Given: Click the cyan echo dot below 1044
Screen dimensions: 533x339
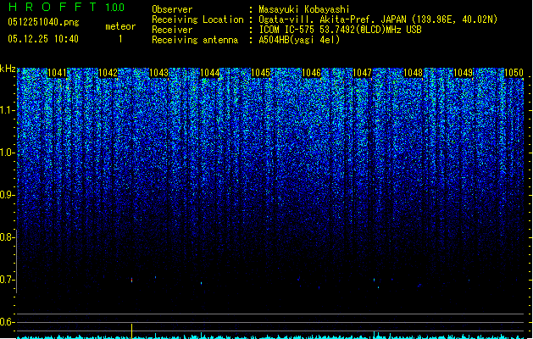Looking at the screenshot, I should tap(201, 283).
